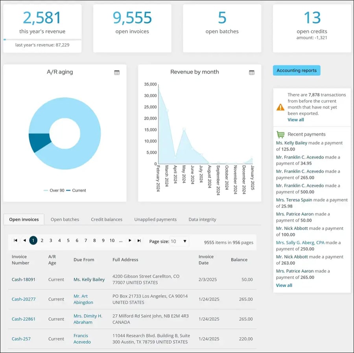Viewport: 354px width, 353px height.
Task: Go back one page with the previous arrow
Action: tap(25, 241)
